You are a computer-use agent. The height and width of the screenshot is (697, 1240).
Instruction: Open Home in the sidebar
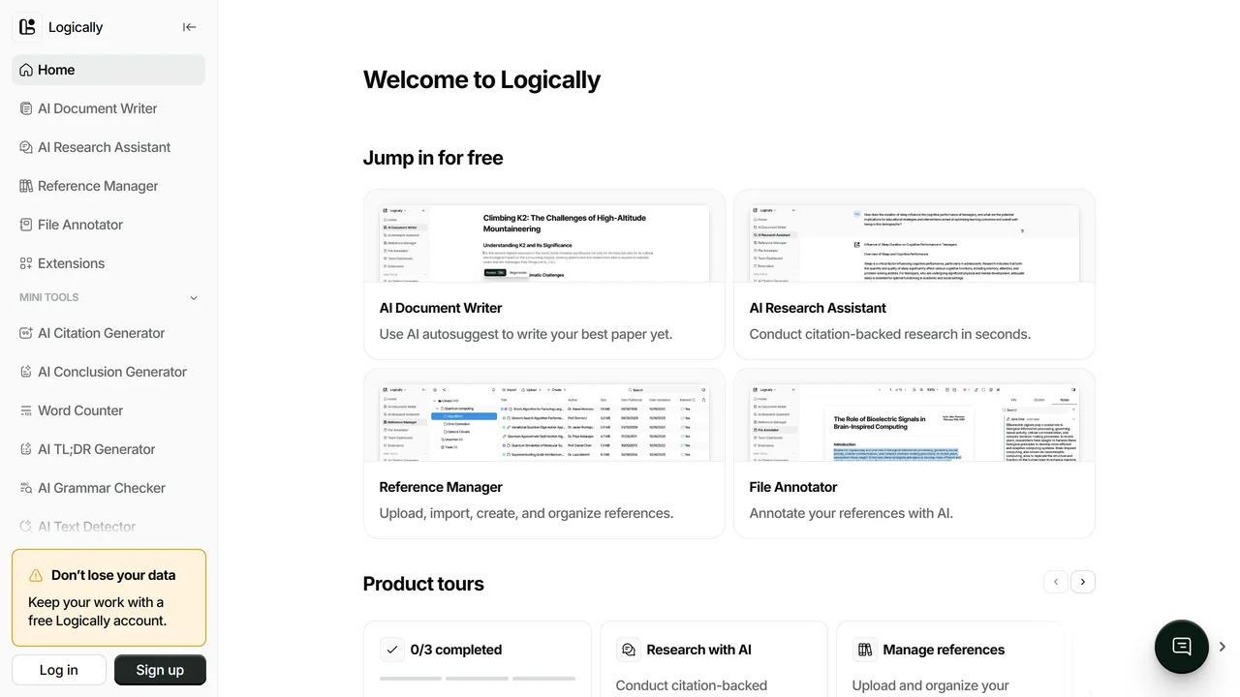(x=108, y=70)
